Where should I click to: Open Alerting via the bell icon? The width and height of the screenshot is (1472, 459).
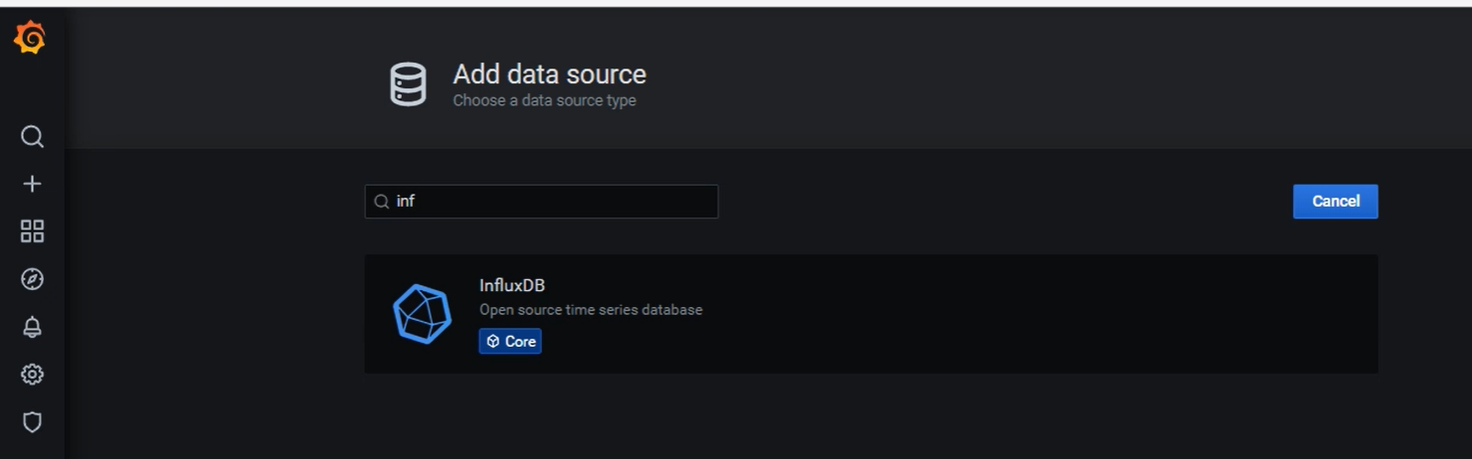click(x=32, y=327)
